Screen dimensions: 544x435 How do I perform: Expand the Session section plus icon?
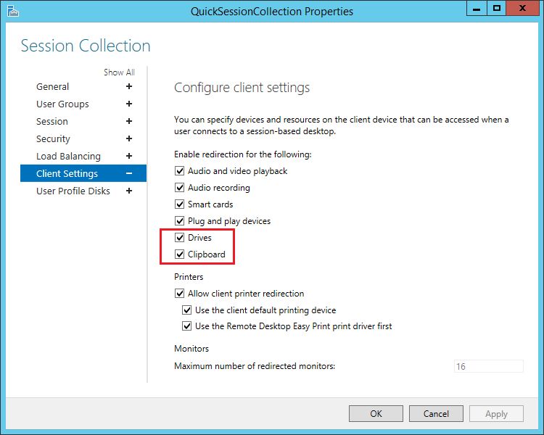point(129,121)
